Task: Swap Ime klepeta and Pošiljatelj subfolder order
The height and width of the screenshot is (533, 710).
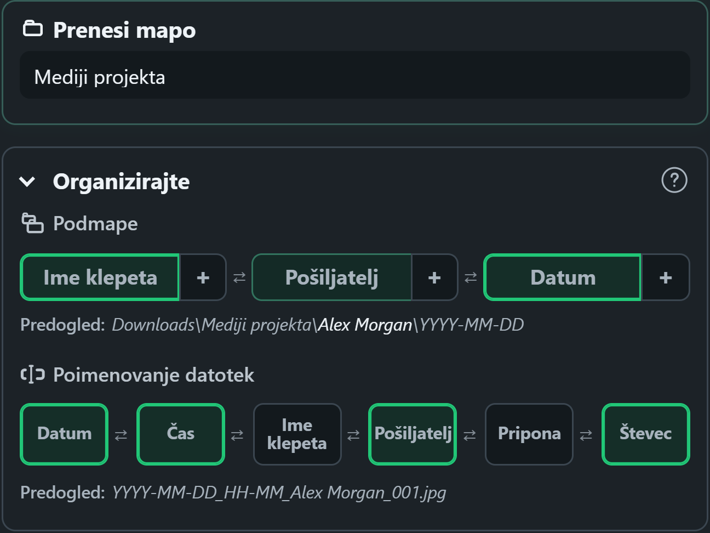Action: click(x=239, y=277)
